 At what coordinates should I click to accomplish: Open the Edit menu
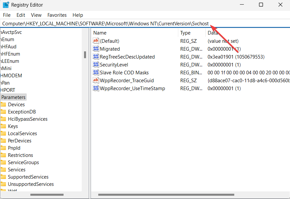pyautogui.click(x=21, y=15)
